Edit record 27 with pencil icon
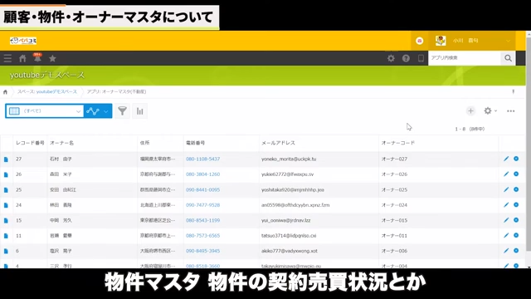This screenshot has height=299, width=531. pyautogui.click(x=506, y=159)
